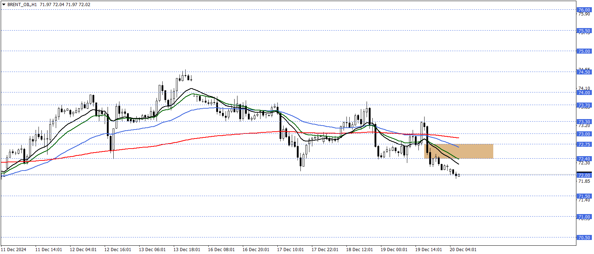594x254 pixels.
Task: Click the 72.40 price level label
Action: pyautogui.click(x=584, y=159)
